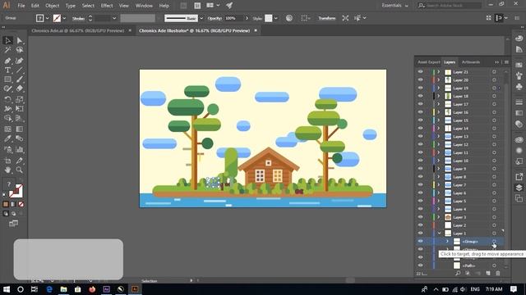Click the Search Adobe Stock field

(x=450, y=6)
